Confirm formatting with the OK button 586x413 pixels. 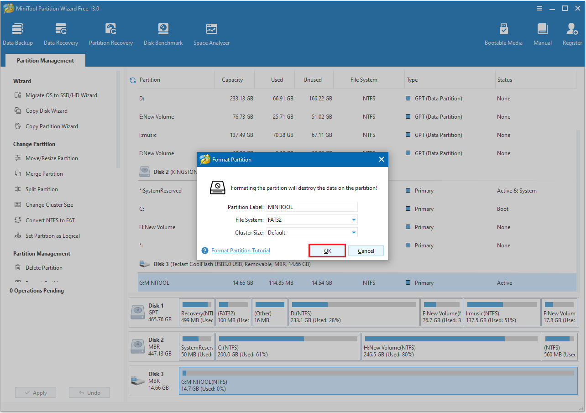point(327,250)
